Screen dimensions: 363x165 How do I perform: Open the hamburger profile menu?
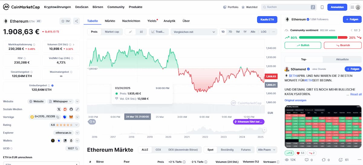point(355,7)
